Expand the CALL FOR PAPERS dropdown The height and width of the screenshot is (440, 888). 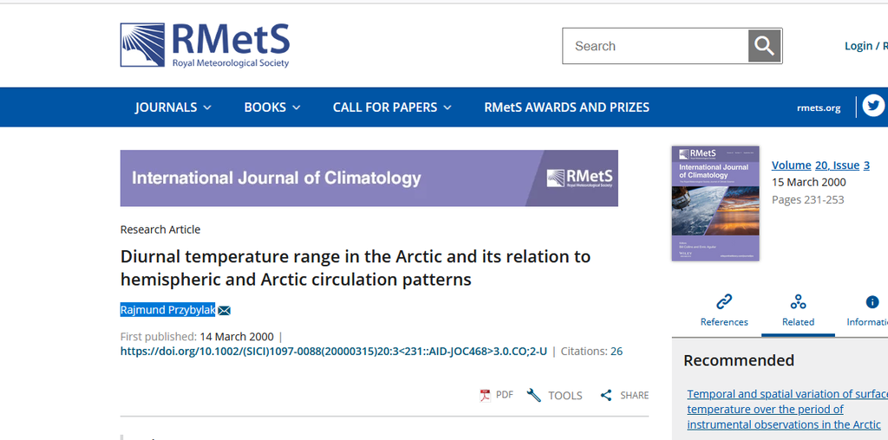pos(392,107)
